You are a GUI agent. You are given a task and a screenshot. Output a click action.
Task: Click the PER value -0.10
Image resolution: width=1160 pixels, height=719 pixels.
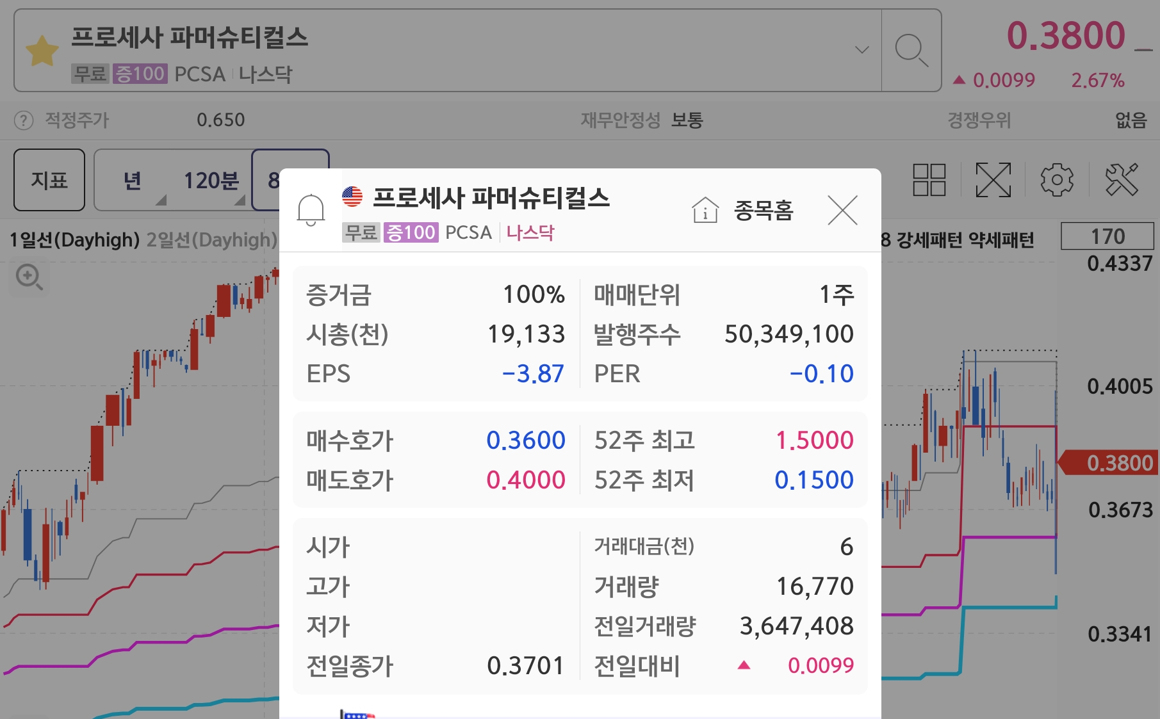pyautogui.click(x=821, y=374)
